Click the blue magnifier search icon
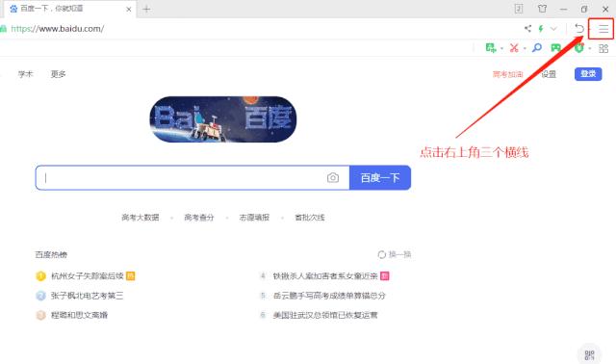616x364 pixels. tap(537, 48)
